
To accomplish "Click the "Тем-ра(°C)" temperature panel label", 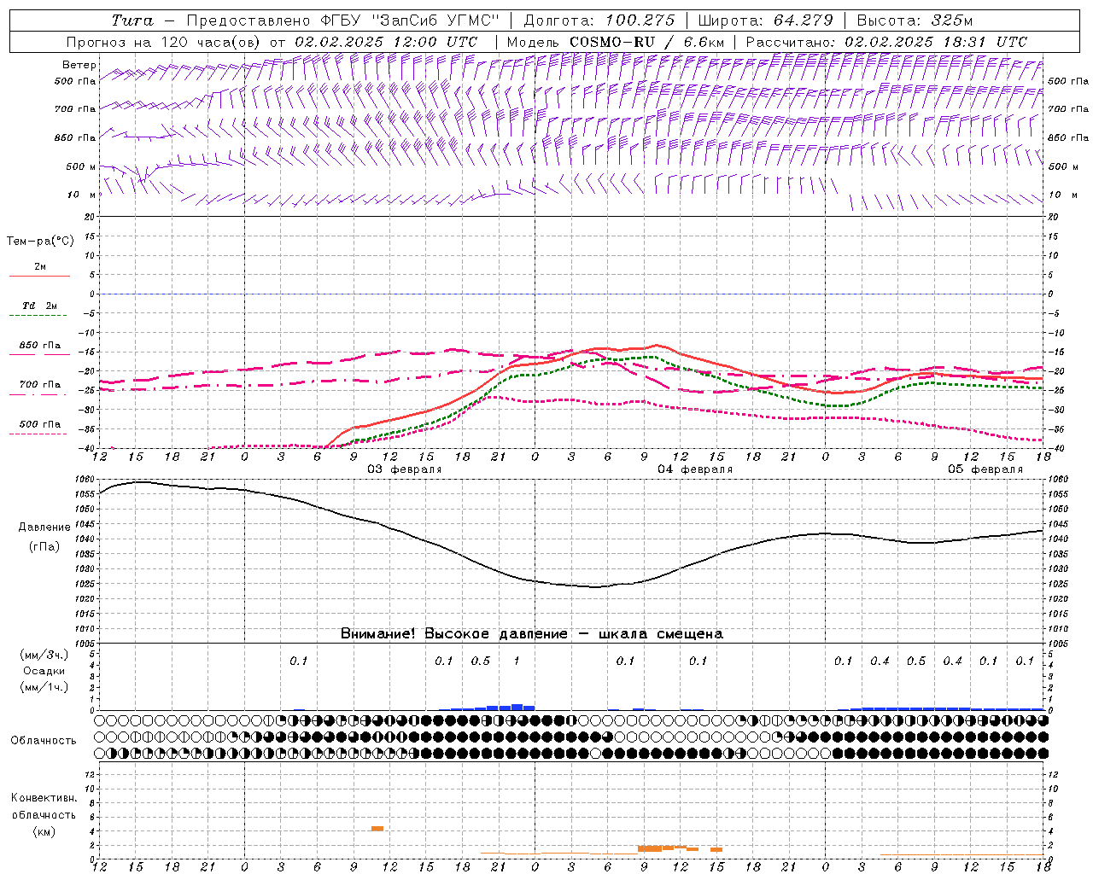I will click(41, 242).
